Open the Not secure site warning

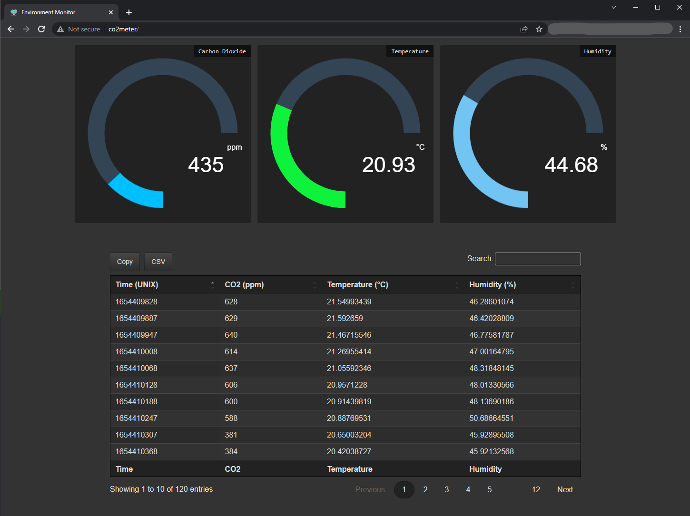tap(79, 29)
